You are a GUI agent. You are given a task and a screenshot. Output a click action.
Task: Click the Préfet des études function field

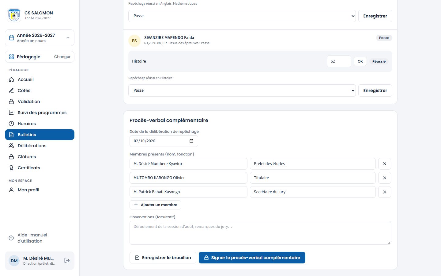pyautogui.click(x=313, y=164)
